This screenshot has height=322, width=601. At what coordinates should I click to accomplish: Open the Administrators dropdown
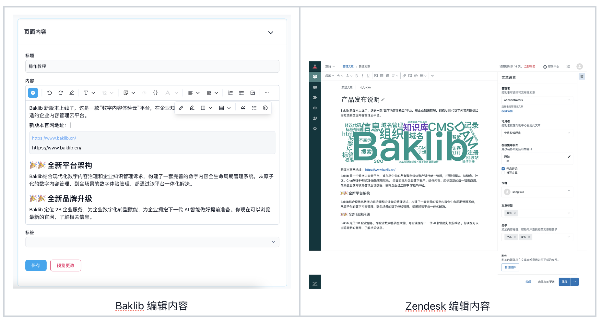[537, 100]
